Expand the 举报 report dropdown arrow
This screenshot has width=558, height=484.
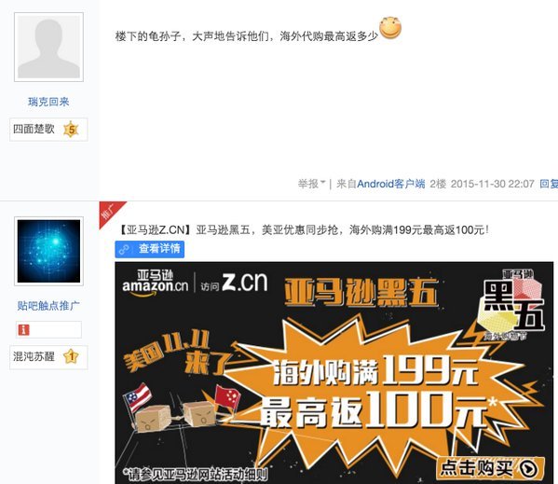pyautogui.click(x=322, y=183)
